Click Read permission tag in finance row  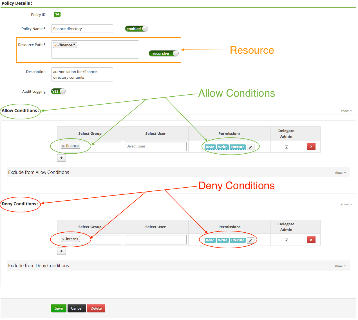pos(210,147)
